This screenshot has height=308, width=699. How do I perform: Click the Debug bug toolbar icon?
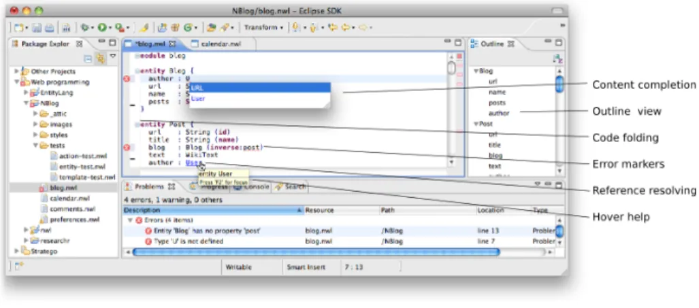84,28
